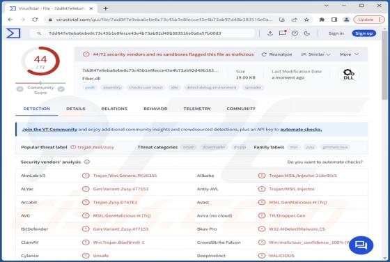Switch to the DETECTION tab
Screen dimensions: 390x262
pos(37,109)
